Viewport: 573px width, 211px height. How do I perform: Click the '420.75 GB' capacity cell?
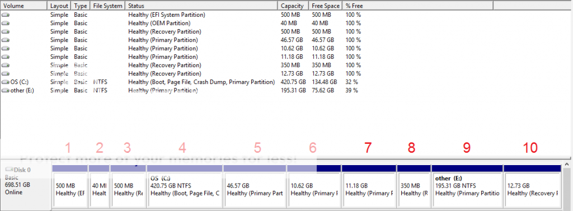tap(293, 82)
